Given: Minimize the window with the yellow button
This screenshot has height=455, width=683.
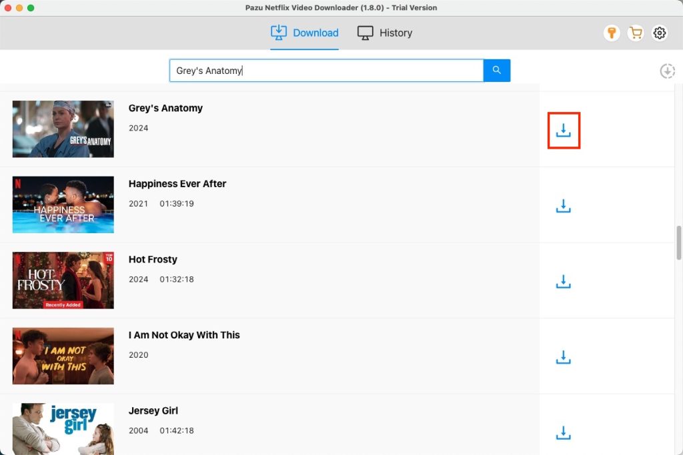Looking at the screenshot, I should (19, 8).
